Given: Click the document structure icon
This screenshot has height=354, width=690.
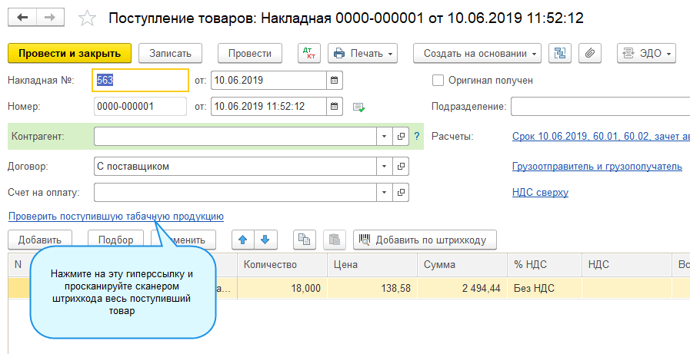Looking at the screenshot, I should click(x=559, y=53).
